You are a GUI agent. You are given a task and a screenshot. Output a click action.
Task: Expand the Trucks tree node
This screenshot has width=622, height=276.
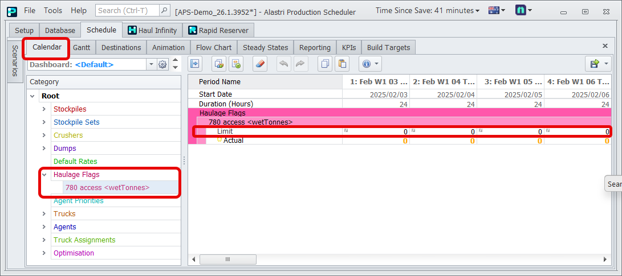(x=44, y=214)
